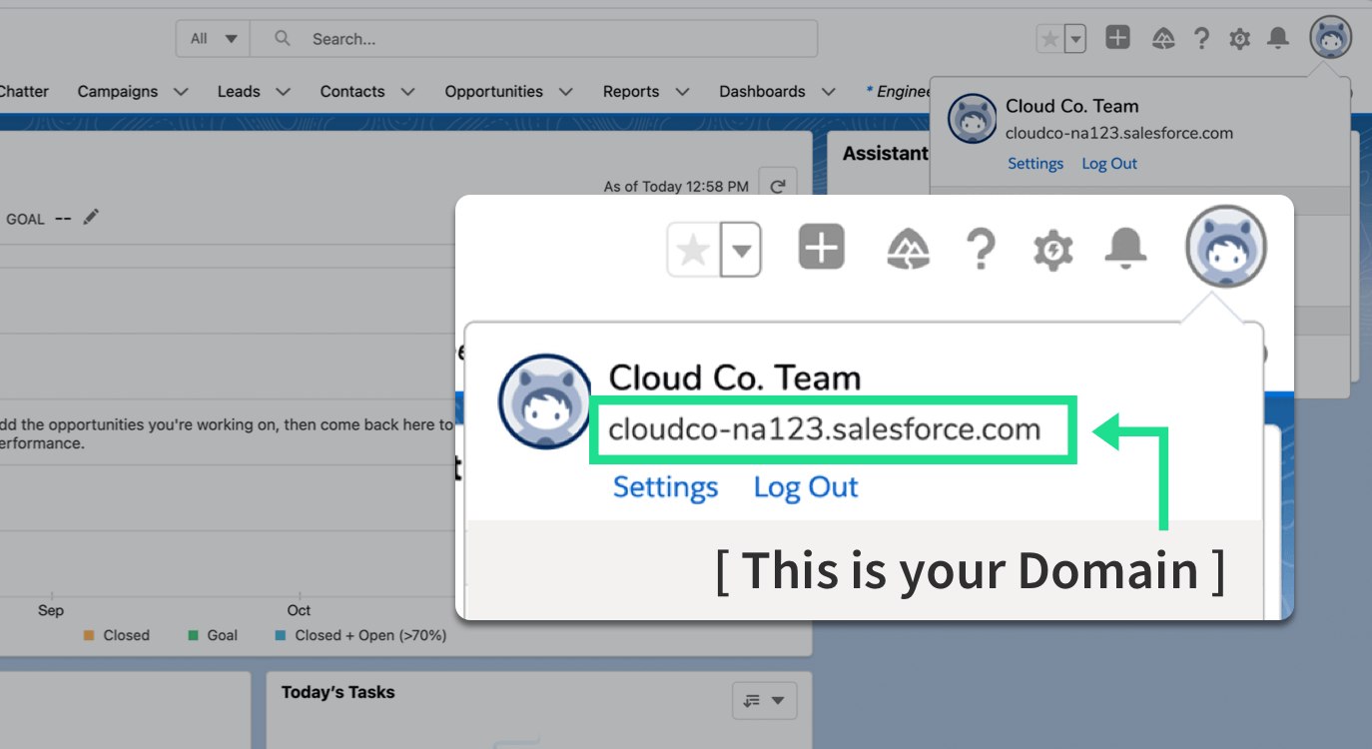
Task: Open the Notifications bell in the top header bar
Action: tap(1277, 38)
